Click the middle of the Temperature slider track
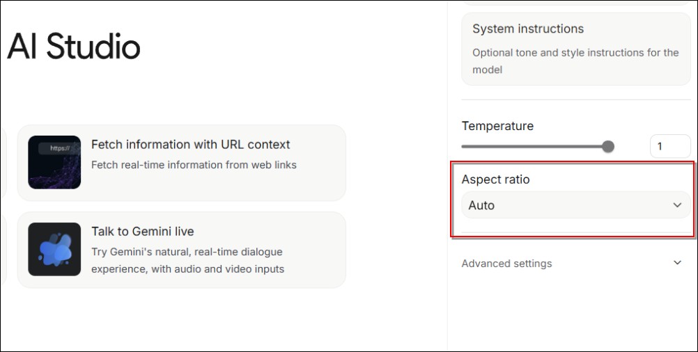Screen dimensions: 698x352 535,146
